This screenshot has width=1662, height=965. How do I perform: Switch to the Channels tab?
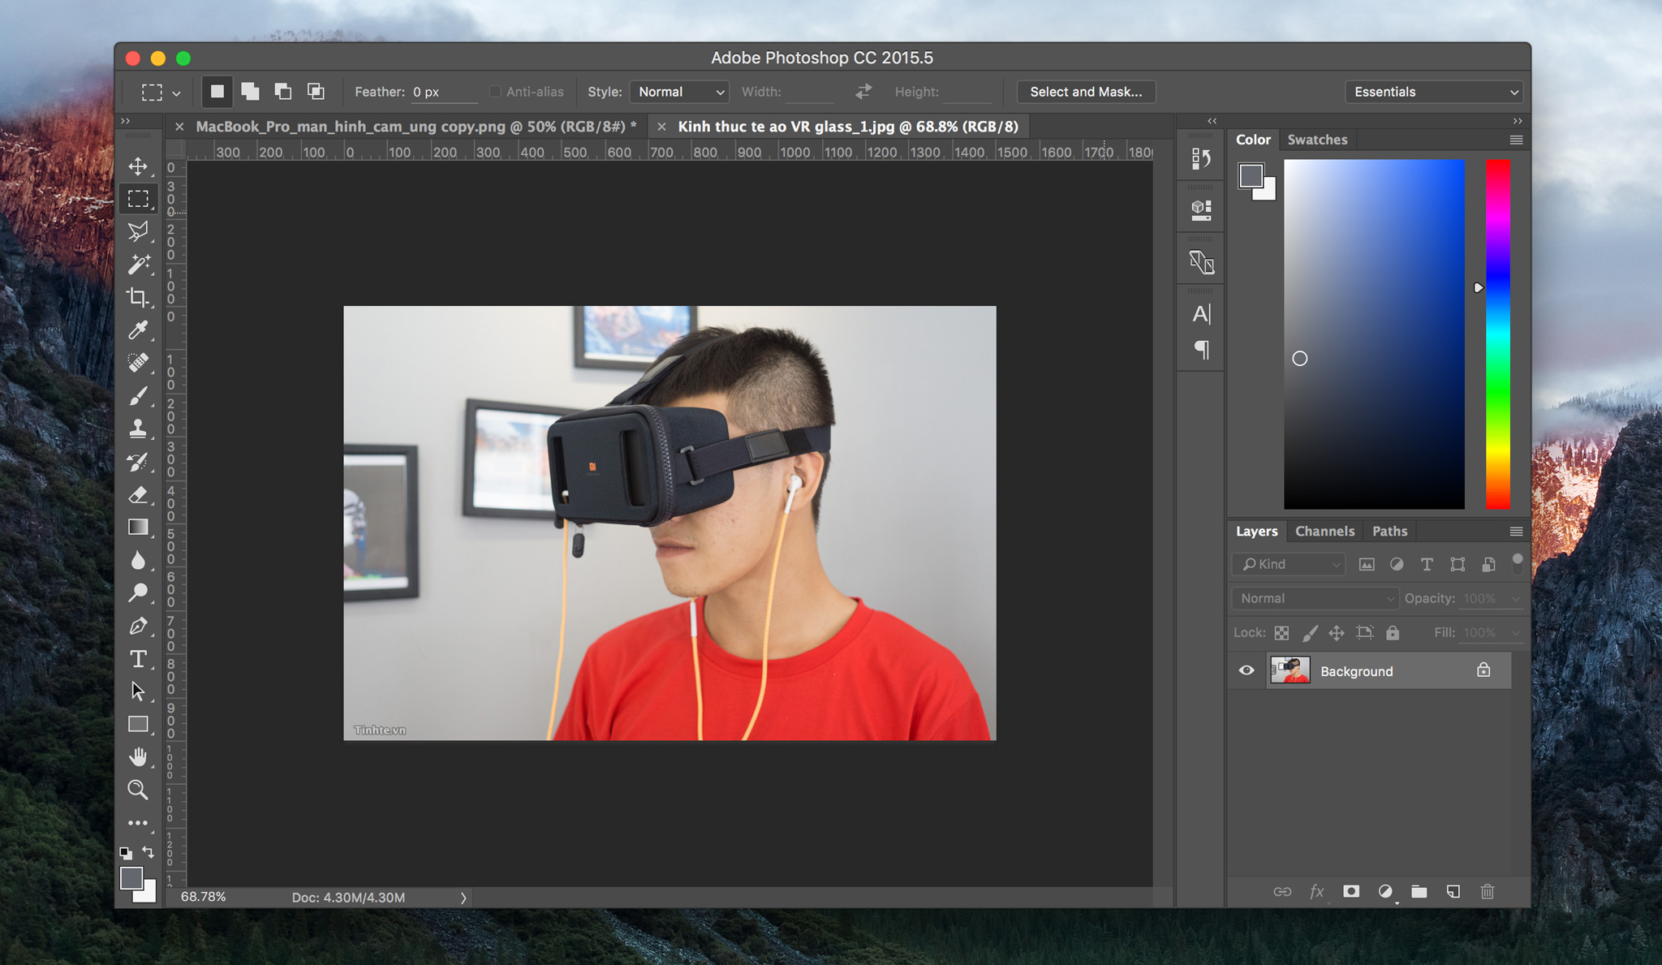point(1324,531)
